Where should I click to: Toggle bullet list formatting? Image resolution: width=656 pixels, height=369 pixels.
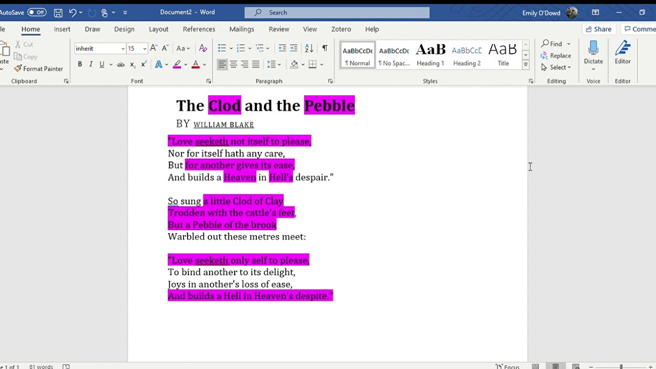click(x=222, y=48)
